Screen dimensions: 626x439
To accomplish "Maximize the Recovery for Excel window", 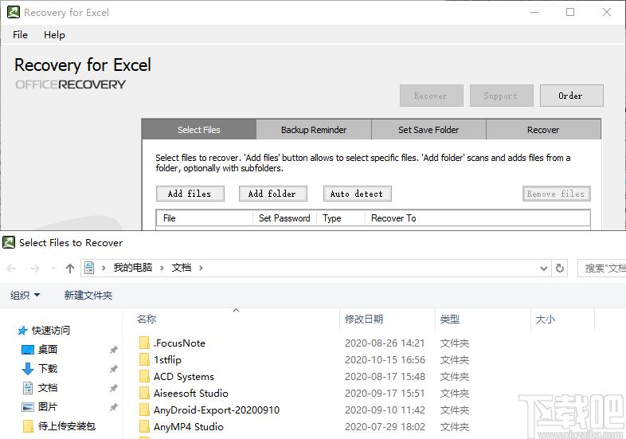I will click(570, 12).
